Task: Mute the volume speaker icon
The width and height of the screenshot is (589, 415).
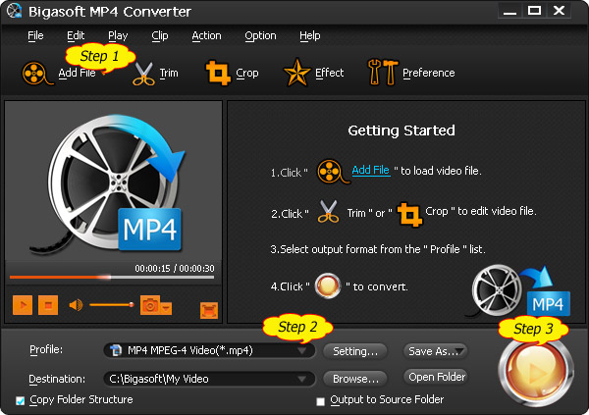Action: point(76,305)
